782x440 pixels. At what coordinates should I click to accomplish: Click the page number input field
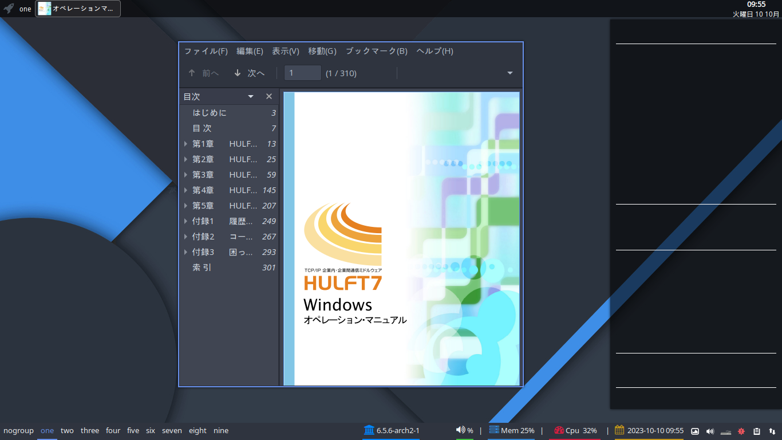[x=303, y=73]
